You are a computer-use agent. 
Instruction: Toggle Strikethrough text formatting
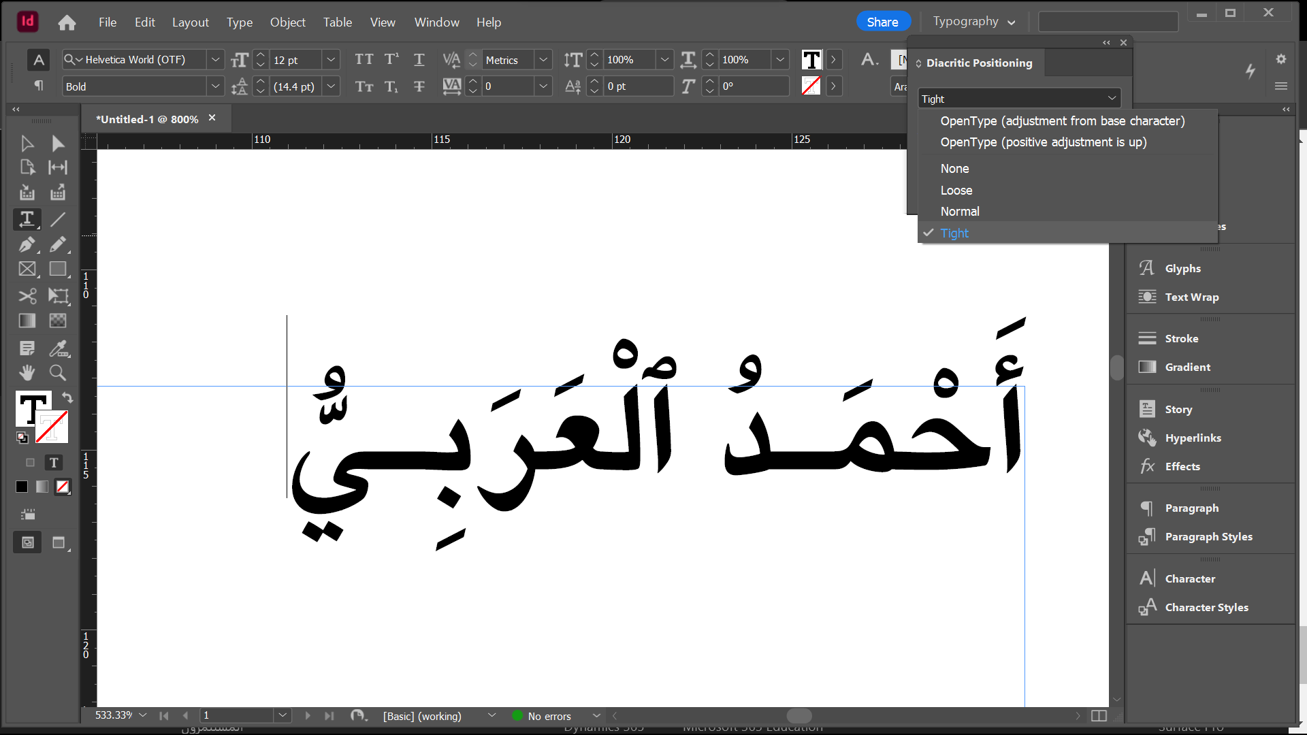419,86
